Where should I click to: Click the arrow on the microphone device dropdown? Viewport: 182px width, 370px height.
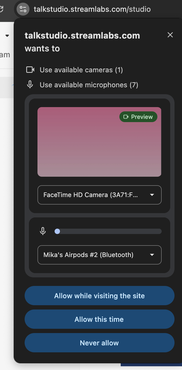click(x=152, y=255)
